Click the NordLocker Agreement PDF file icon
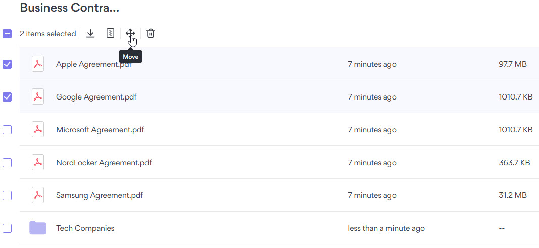The height and width of the screenshot is (248, 539). tap(38, 163)
